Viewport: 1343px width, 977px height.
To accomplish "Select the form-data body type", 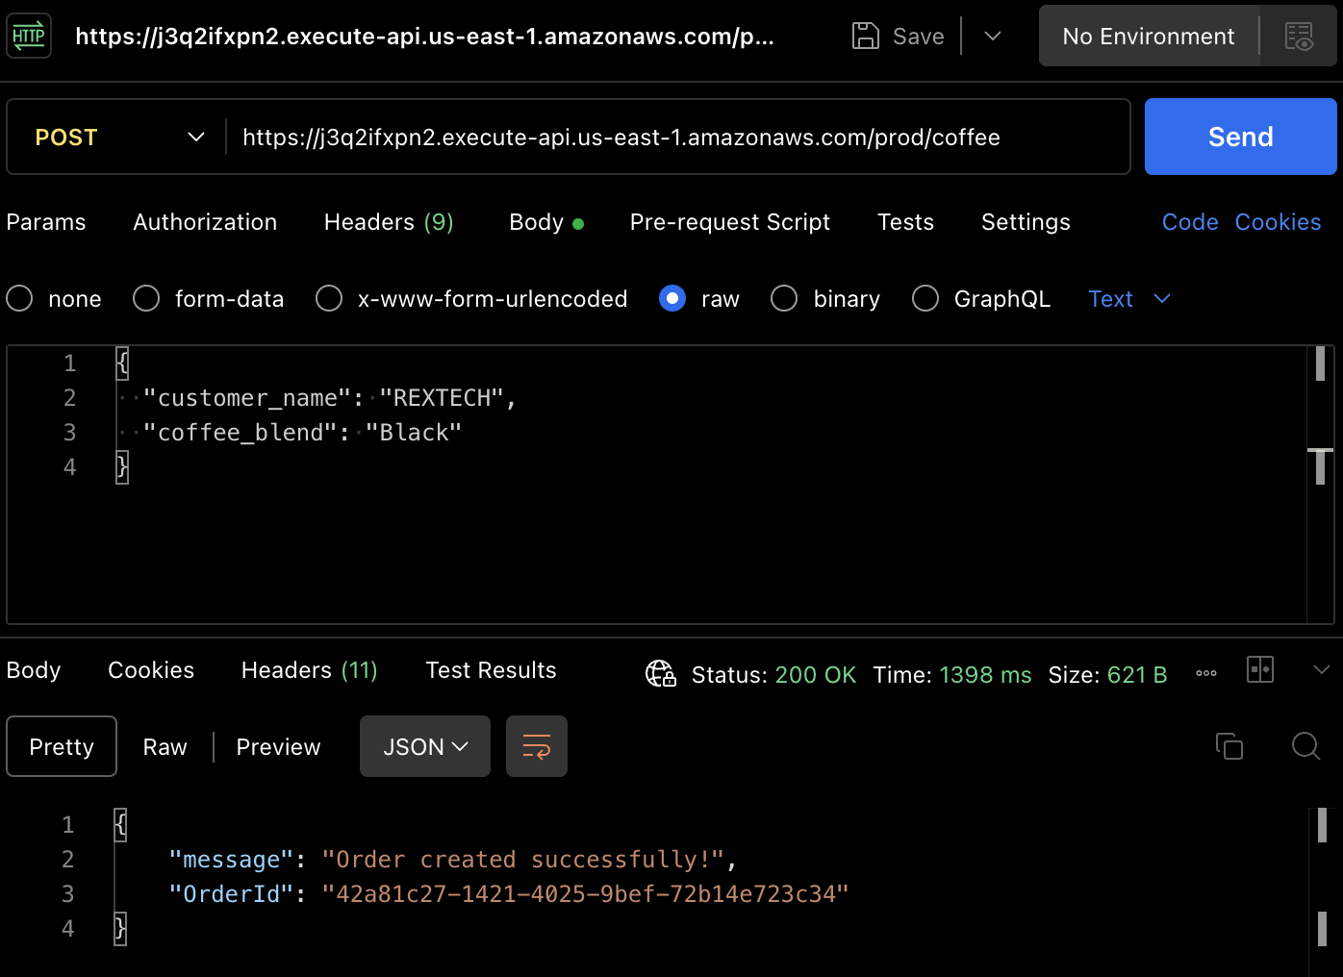I will click(x=146, y=299).
